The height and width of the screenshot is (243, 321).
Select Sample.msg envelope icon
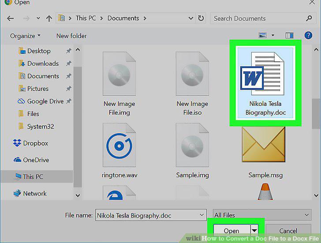click(x=264, y=144)
